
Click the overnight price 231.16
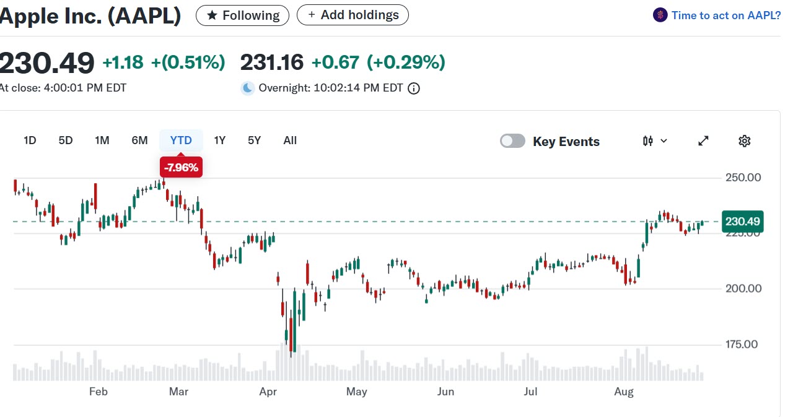coord(271,62)
